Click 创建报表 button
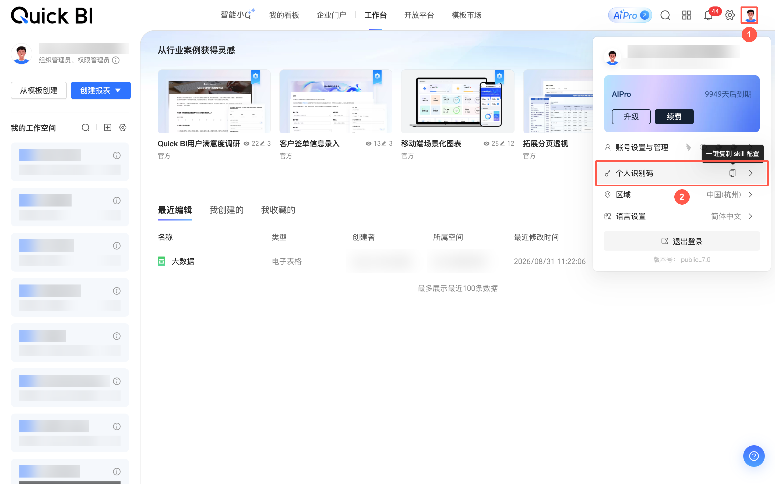This screenshot has width=775, height=484. click(101, 90)
